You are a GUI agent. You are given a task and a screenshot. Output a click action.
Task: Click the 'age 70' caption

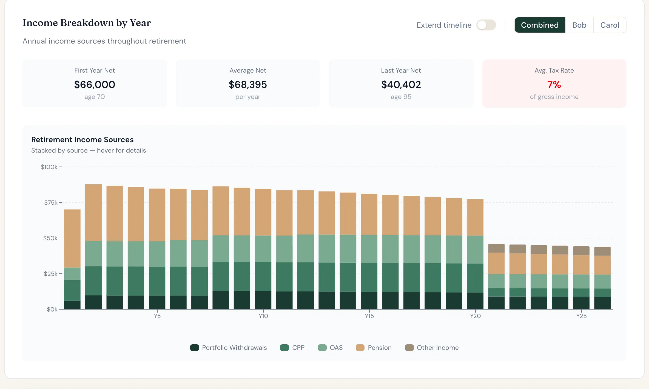(x=95, y=97)
